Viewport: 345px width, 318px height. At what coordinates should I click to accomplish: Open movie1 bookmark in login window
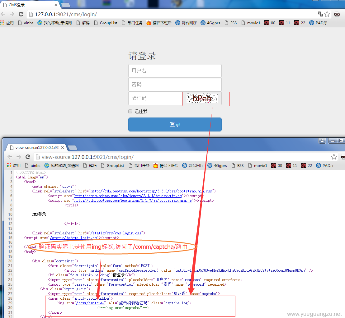pos(251,23)
